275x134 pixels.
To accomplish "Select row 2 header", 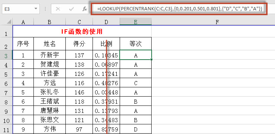I will [x=6, y=44].
